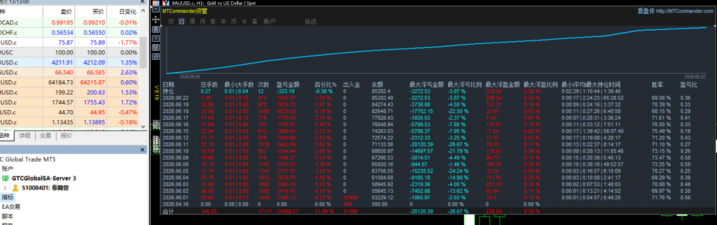This screenshot has width=717, height=225.
Task: Click the 持仓 positions row label
Action: [x=168, y=91]
